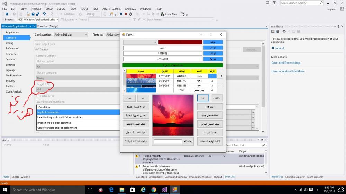Click the Restart debugging icon

[x=131, y=14]
